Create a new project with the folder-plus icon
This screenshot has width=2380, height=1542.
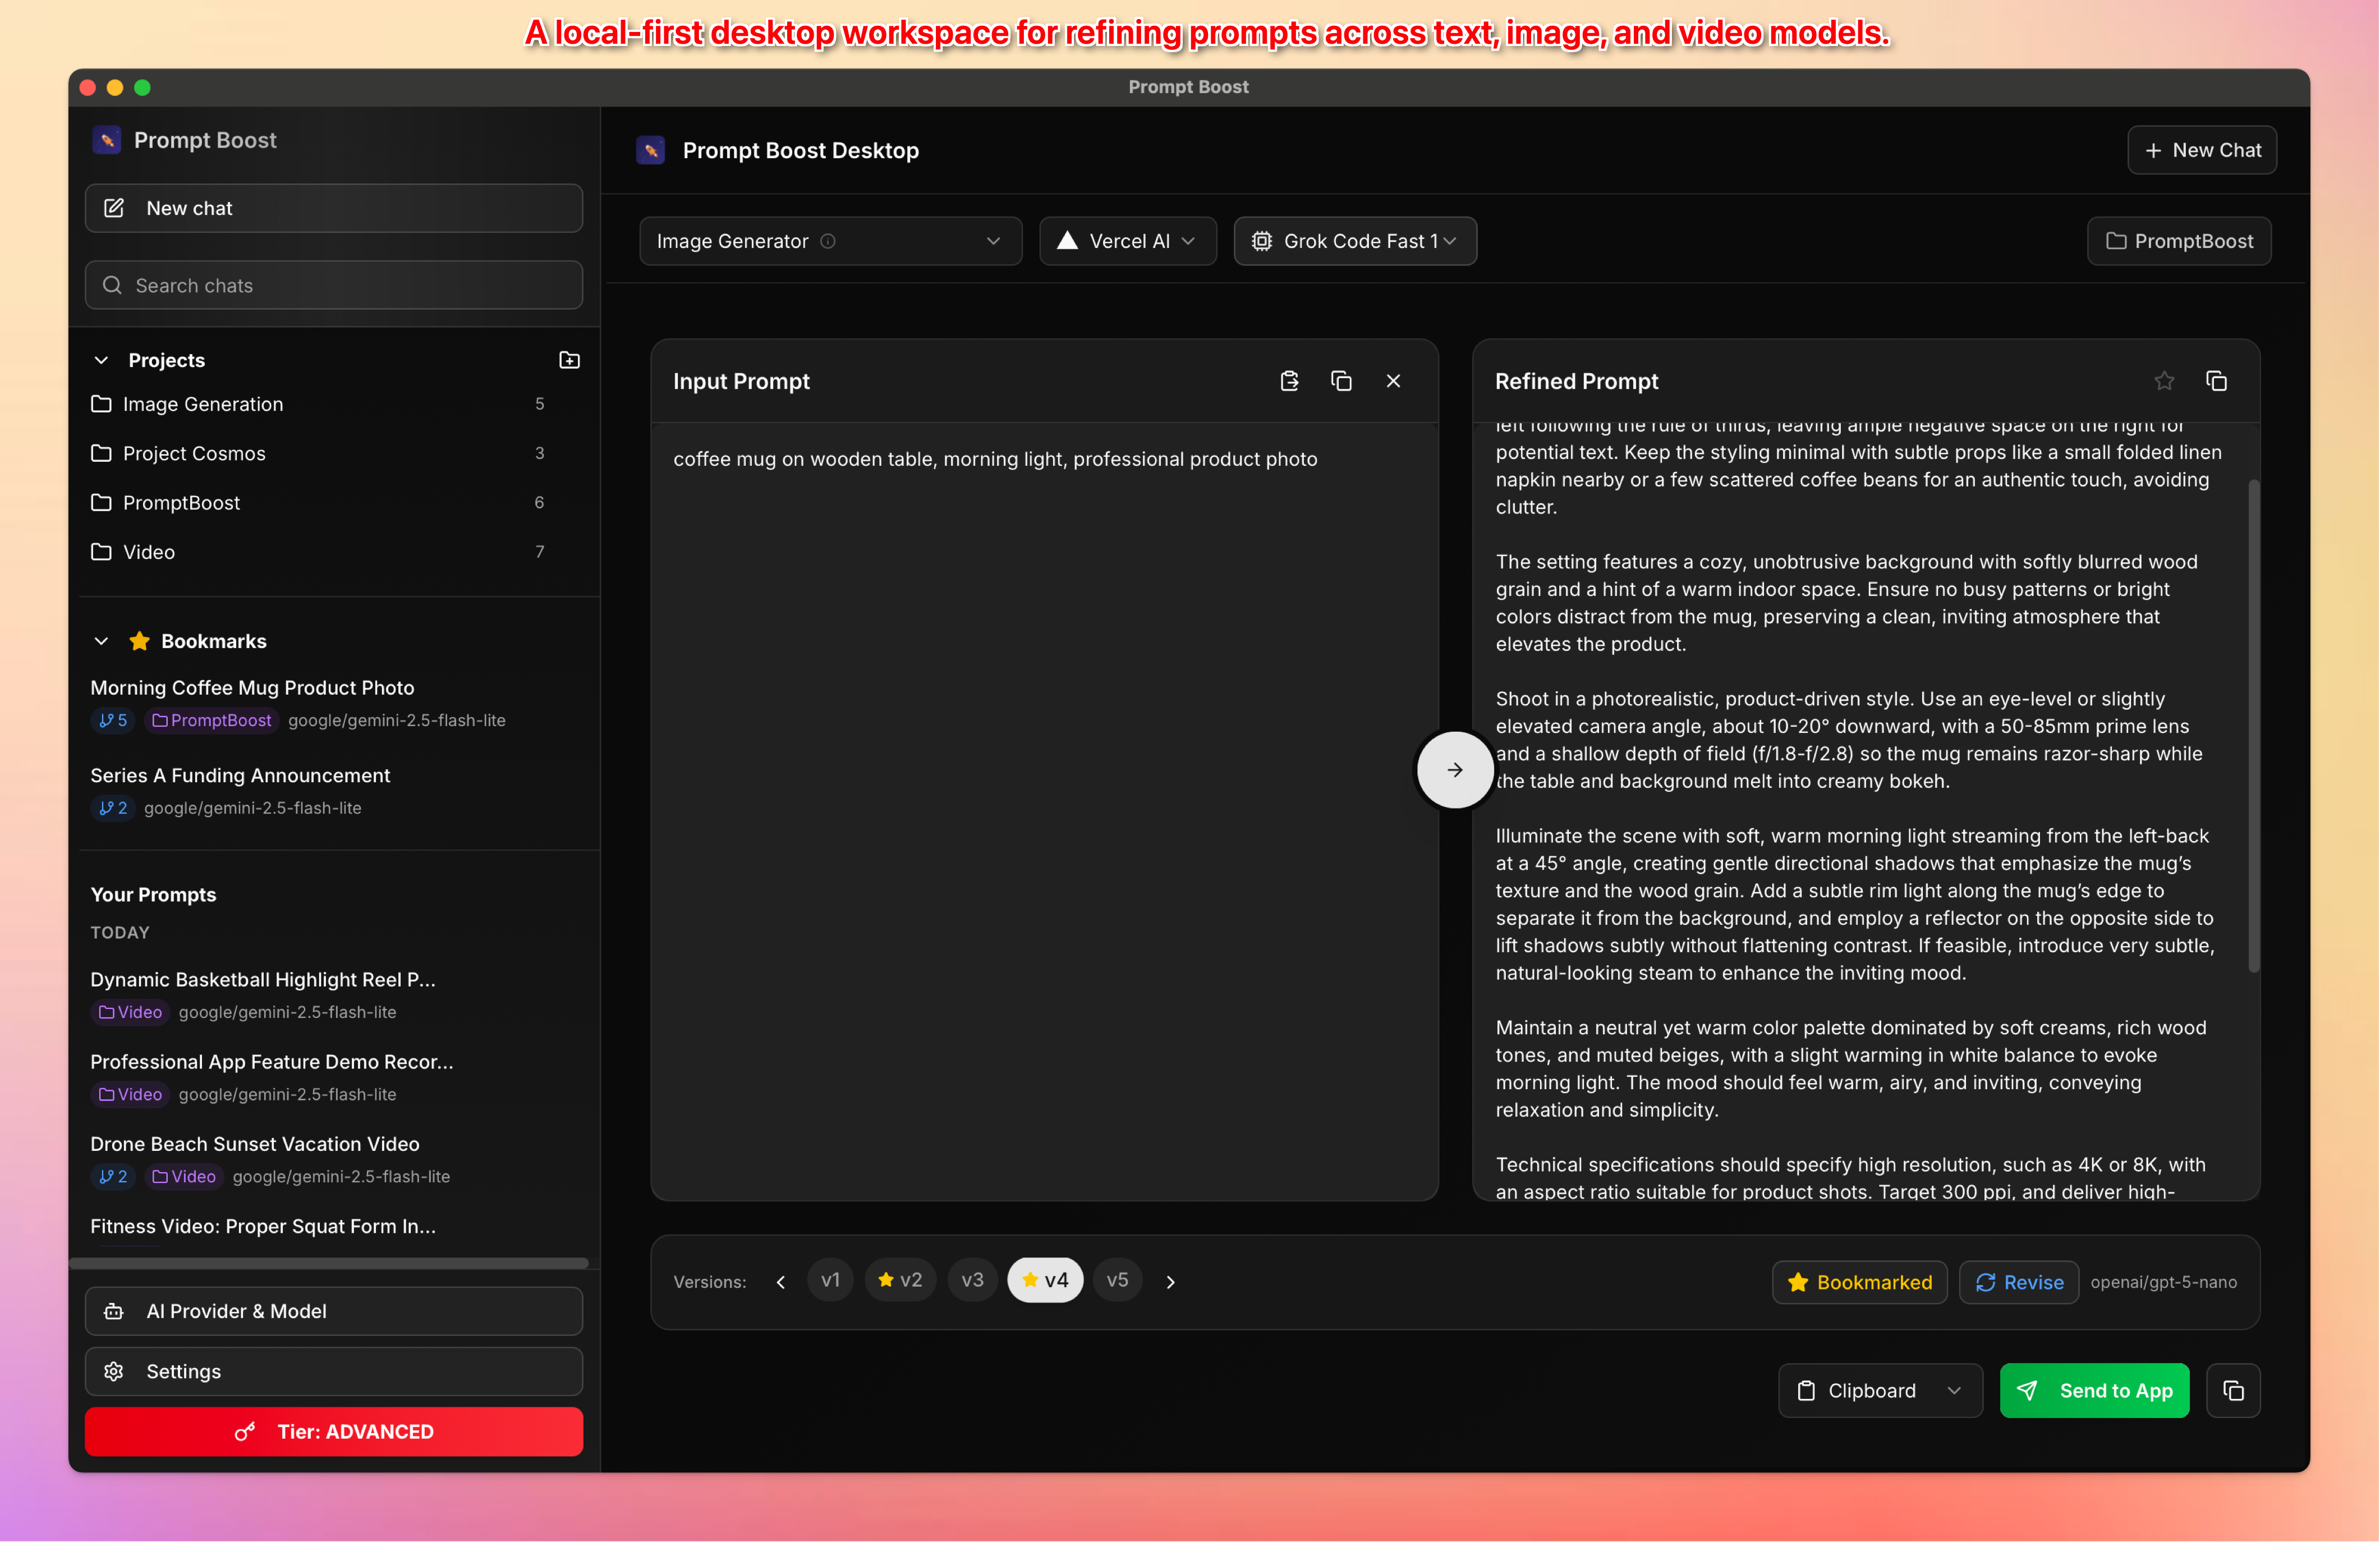coord(569,360)
